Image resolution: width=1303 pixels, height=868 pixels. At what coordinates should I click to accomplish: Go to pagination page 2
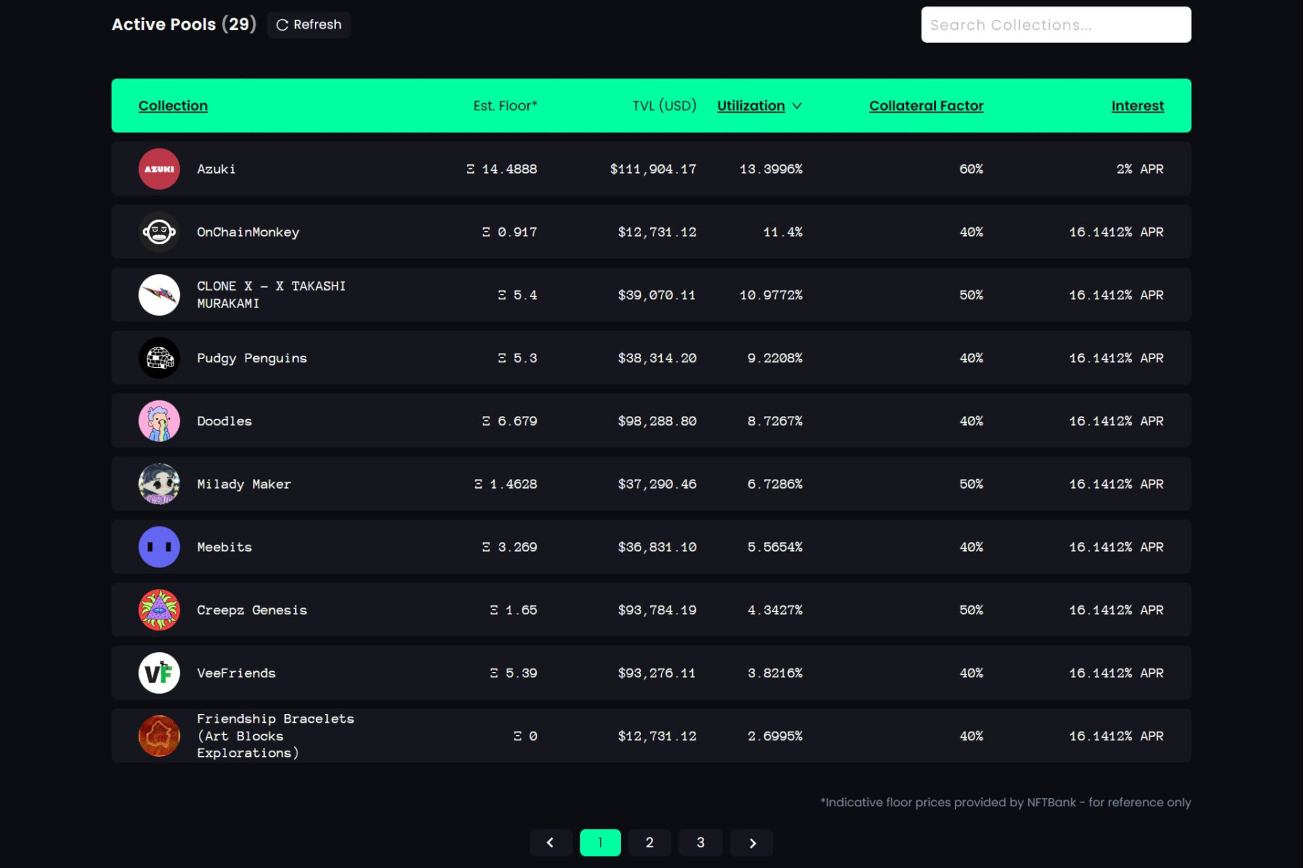coord(649,843)
